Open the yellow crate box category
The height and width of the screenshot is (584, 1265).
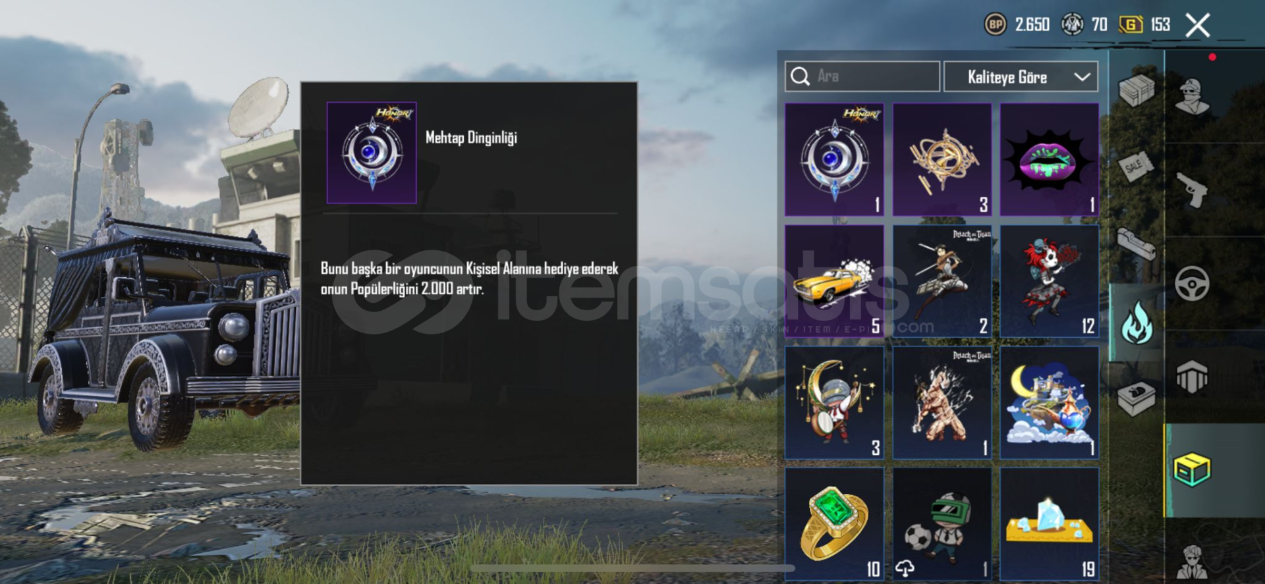(1192, 469)
